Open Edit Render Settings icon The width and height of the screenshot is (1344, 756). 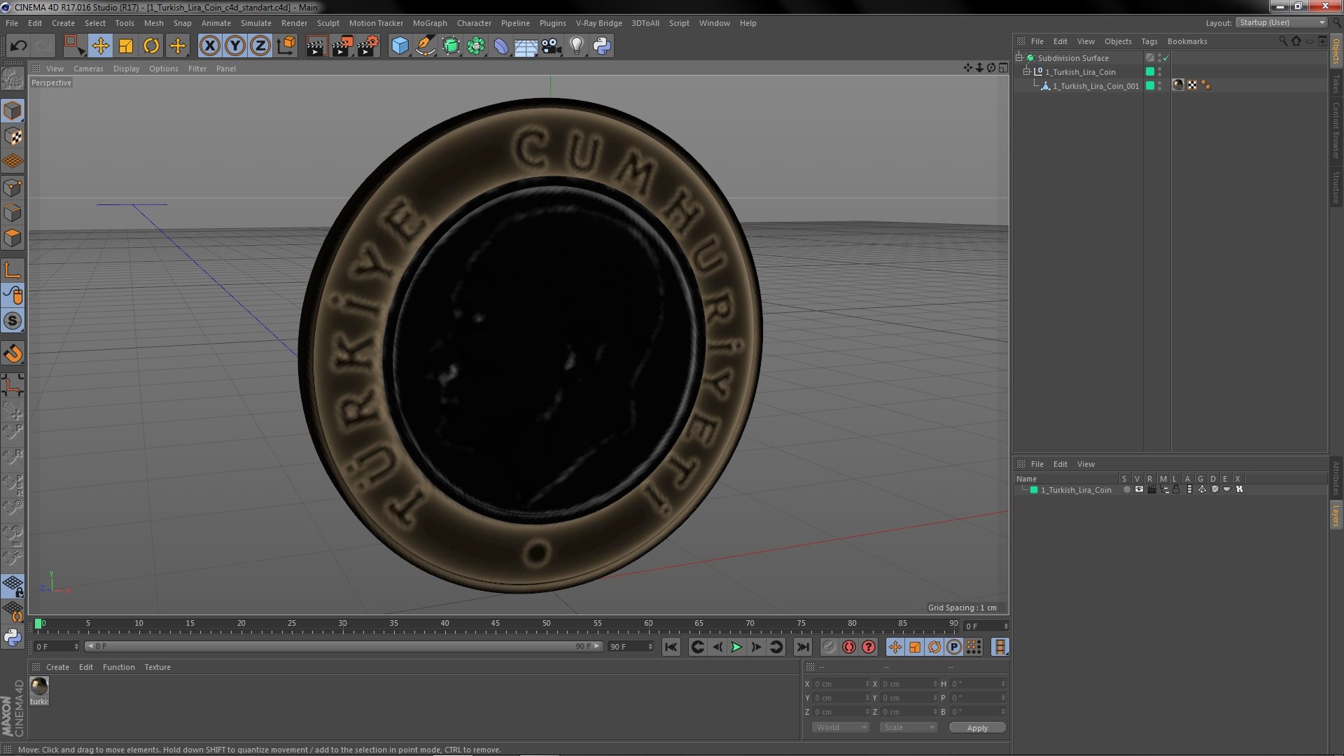pos(368,46)
